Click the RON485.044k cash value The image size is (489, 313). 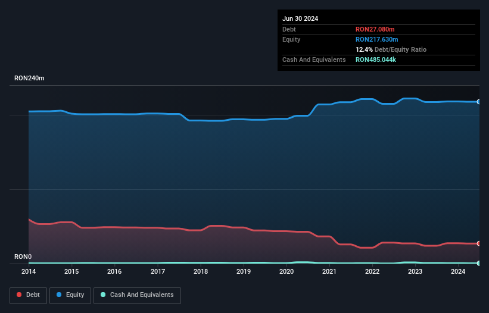tap(376, 60)
